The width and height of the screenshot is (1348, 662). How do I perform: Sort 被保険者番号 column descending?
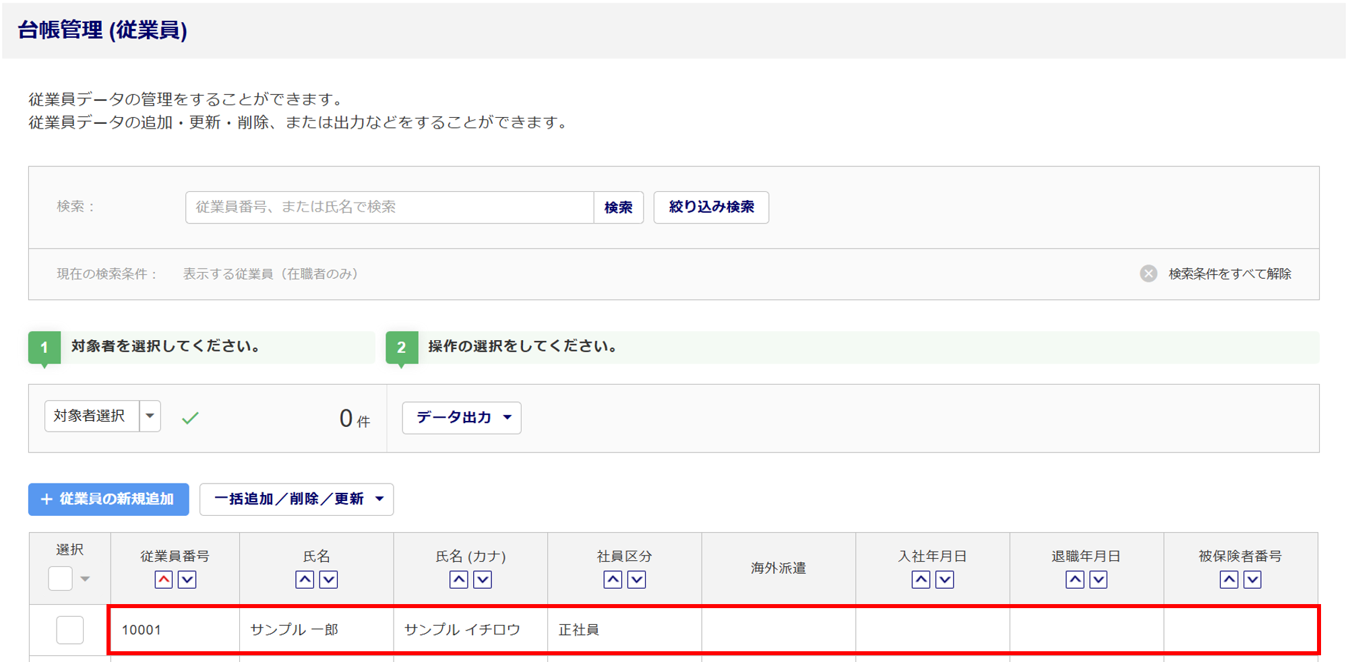click(x=1252, y=579)
